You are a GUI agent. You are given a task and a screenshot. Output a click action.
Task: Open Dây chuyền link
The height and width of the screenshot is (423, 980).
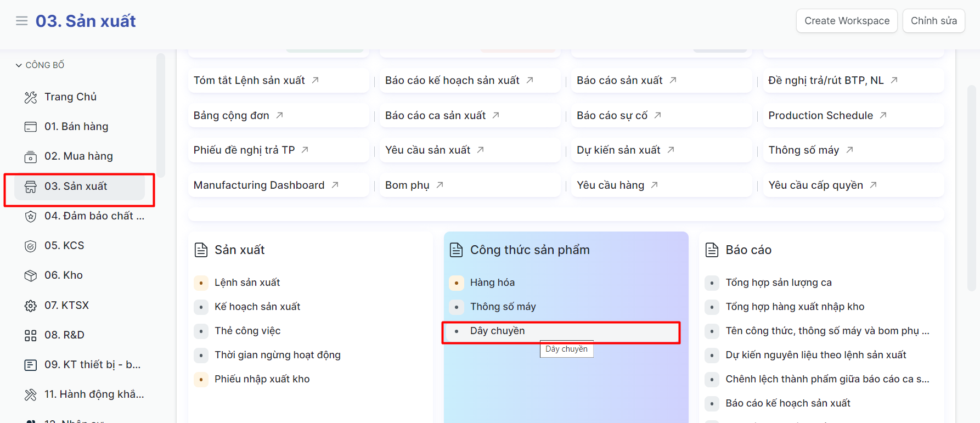pos(497,331)
